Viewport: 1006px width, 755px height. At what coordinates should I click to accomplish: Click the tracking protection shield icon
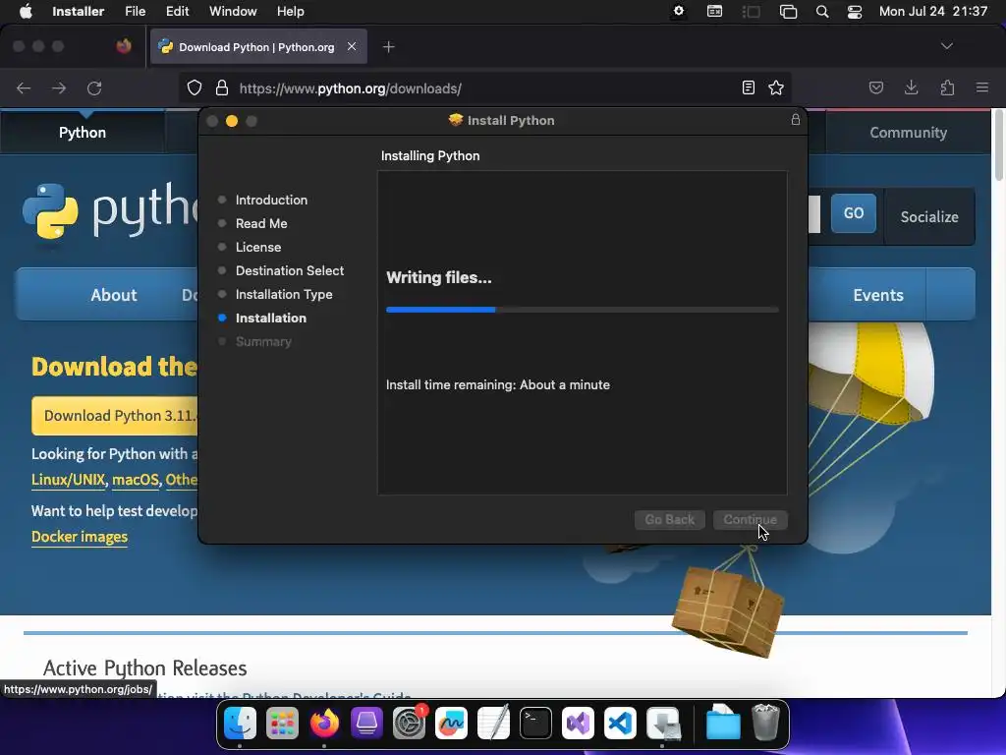point(195,87)
